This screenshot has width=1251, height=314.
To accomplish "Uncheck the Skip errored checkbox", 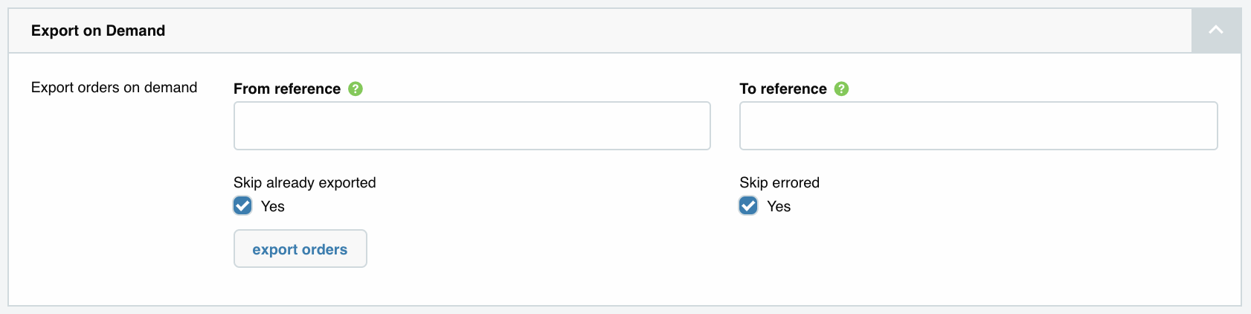I will (x=748, y=206).
